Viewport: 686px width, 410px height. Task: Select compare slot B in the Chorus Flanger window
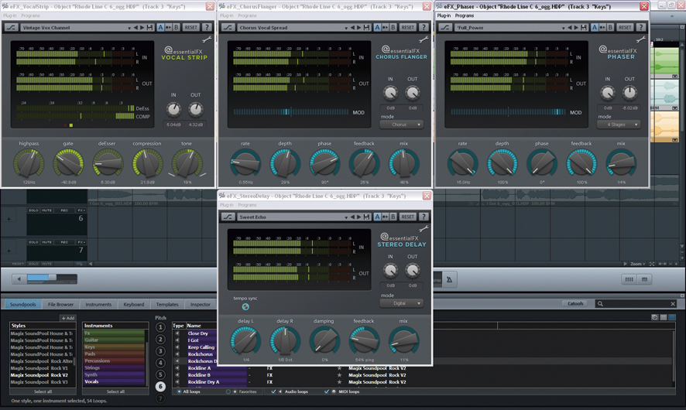tap(393, 28)
